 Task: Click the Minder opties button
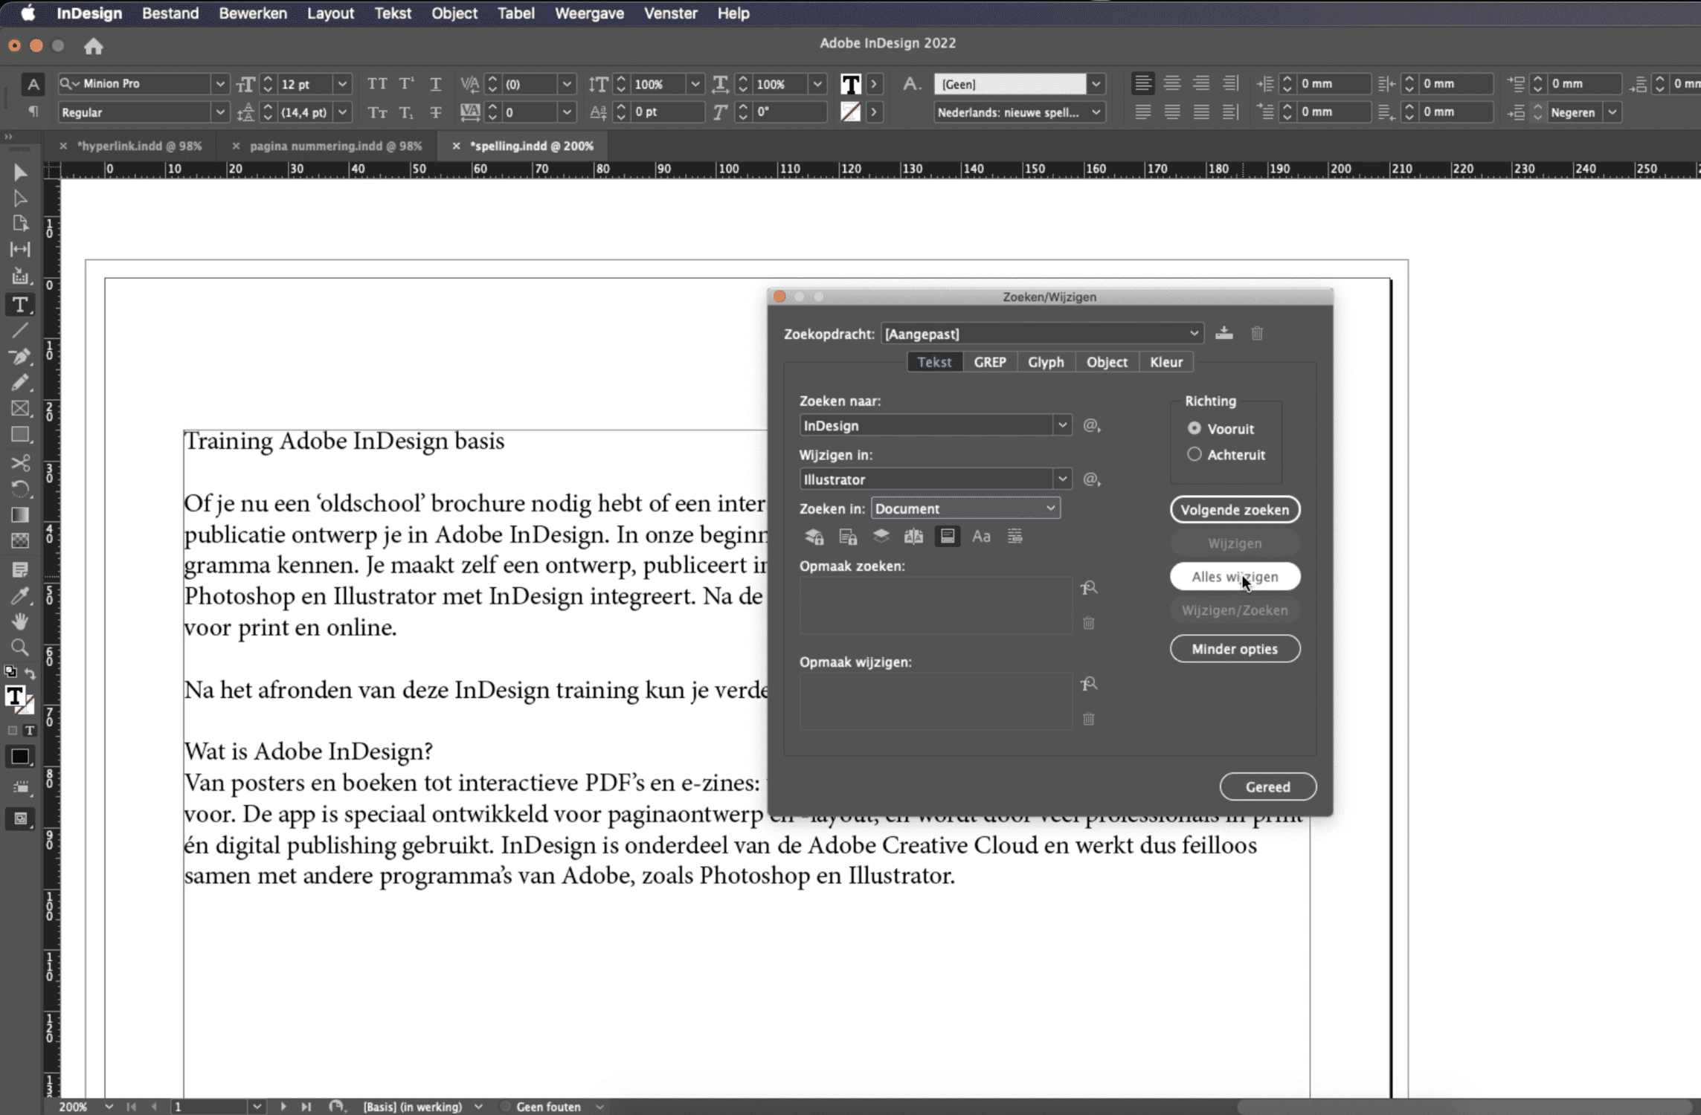tap(1235, 649)
